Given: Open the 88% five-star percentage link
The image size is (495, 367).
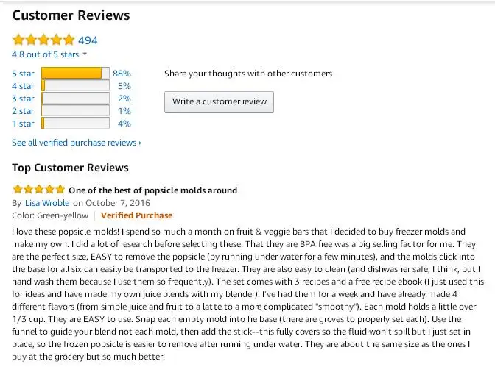Looking at the screenshot, I should pyautogui.click(x=122, y=74).
